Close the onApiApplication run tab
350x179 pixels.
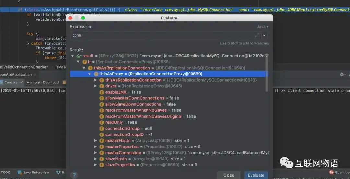click(35, 74)
